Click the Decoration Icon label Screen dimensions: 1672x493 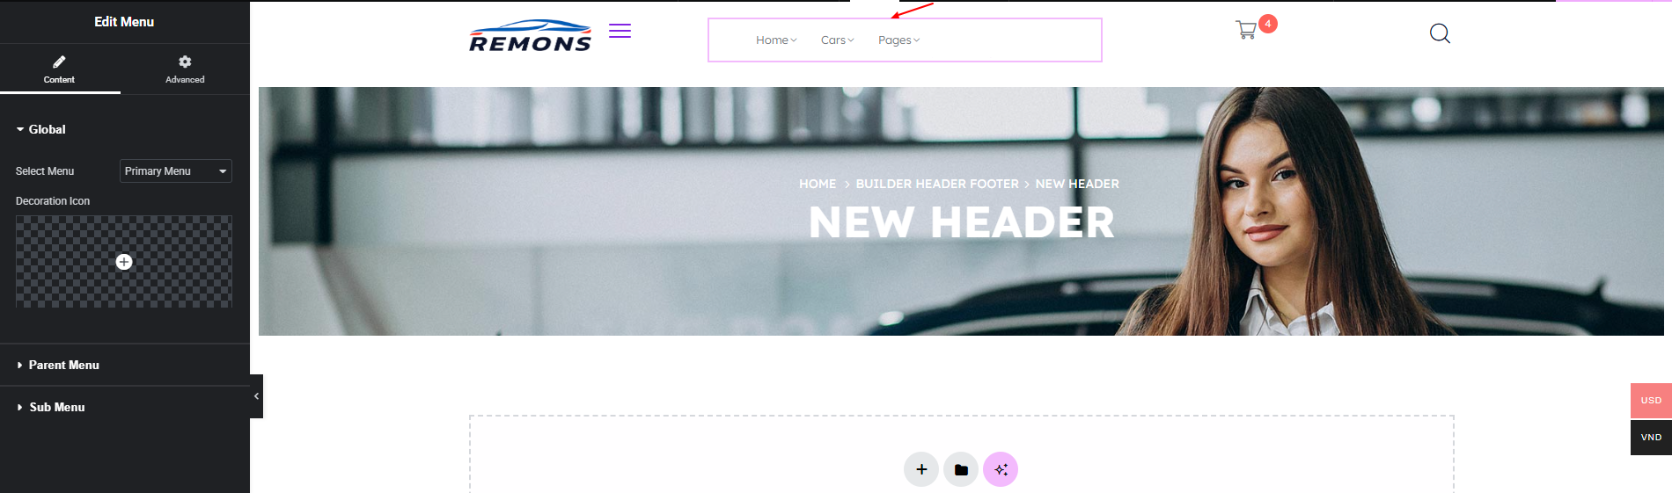pyautogui.click(x=53, y=201)
